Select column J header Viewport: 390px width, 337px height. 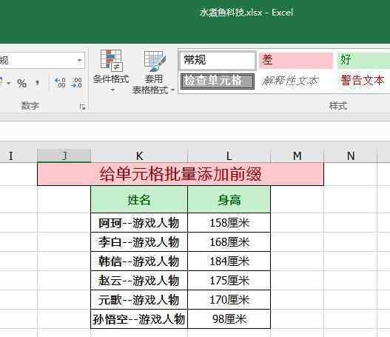click(64, 156)
